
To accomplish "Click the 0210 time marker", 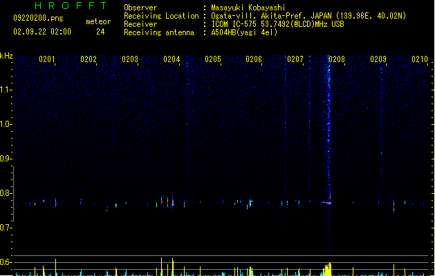I will (x=420, y=59).
